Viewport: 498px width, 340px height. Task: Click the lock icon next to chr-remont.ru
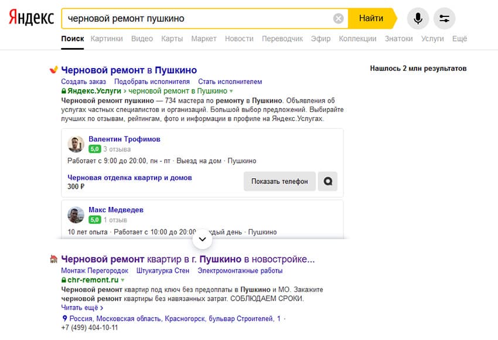[63, 280]
